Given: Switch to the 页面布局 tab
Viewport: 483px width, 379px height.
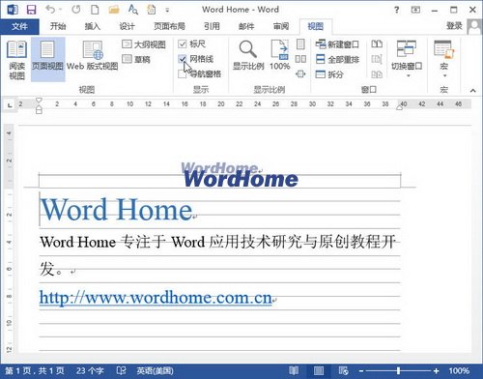Looking at the screenshot, I should pos(169,26).
